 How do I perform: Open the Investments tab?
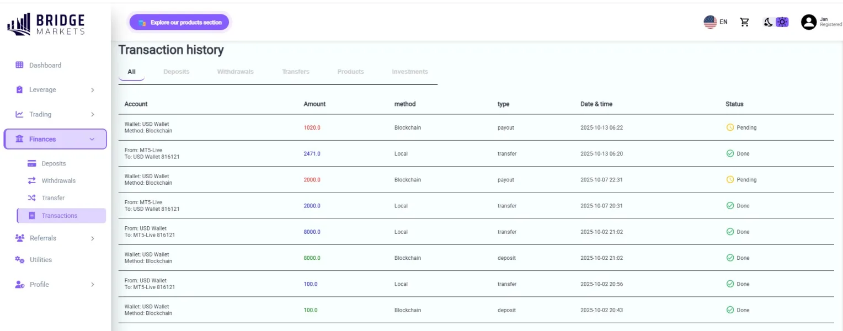click(409, 72)
